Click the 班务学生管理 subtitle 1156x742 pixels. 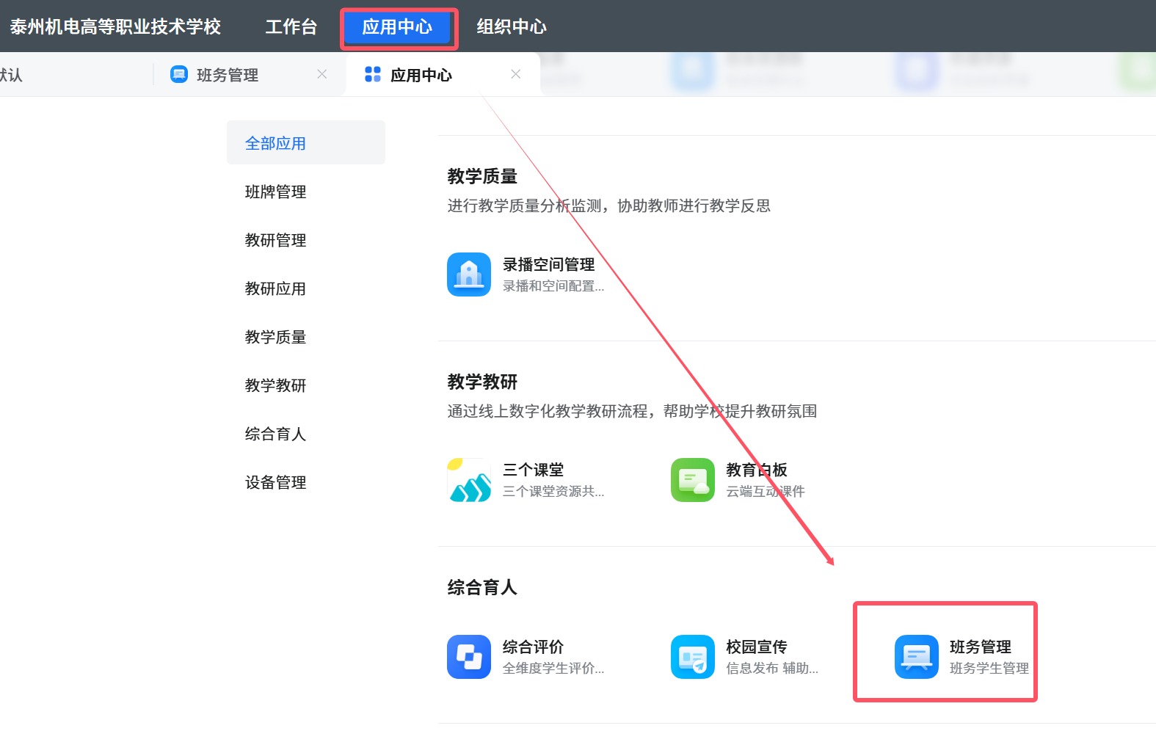click(x=989, y=668)
